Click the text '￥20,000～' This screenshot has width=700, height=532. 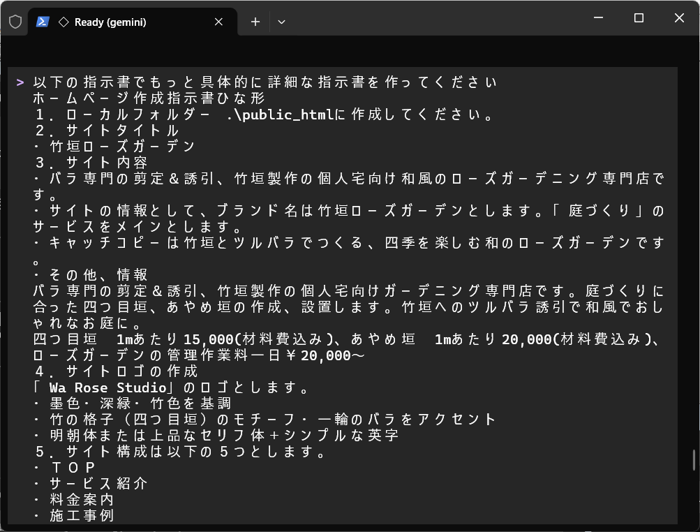point(325,355)
